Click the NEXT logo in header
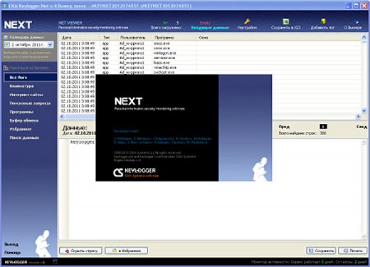The width and height of the screenshot is (370, 267). pos(18,25)
